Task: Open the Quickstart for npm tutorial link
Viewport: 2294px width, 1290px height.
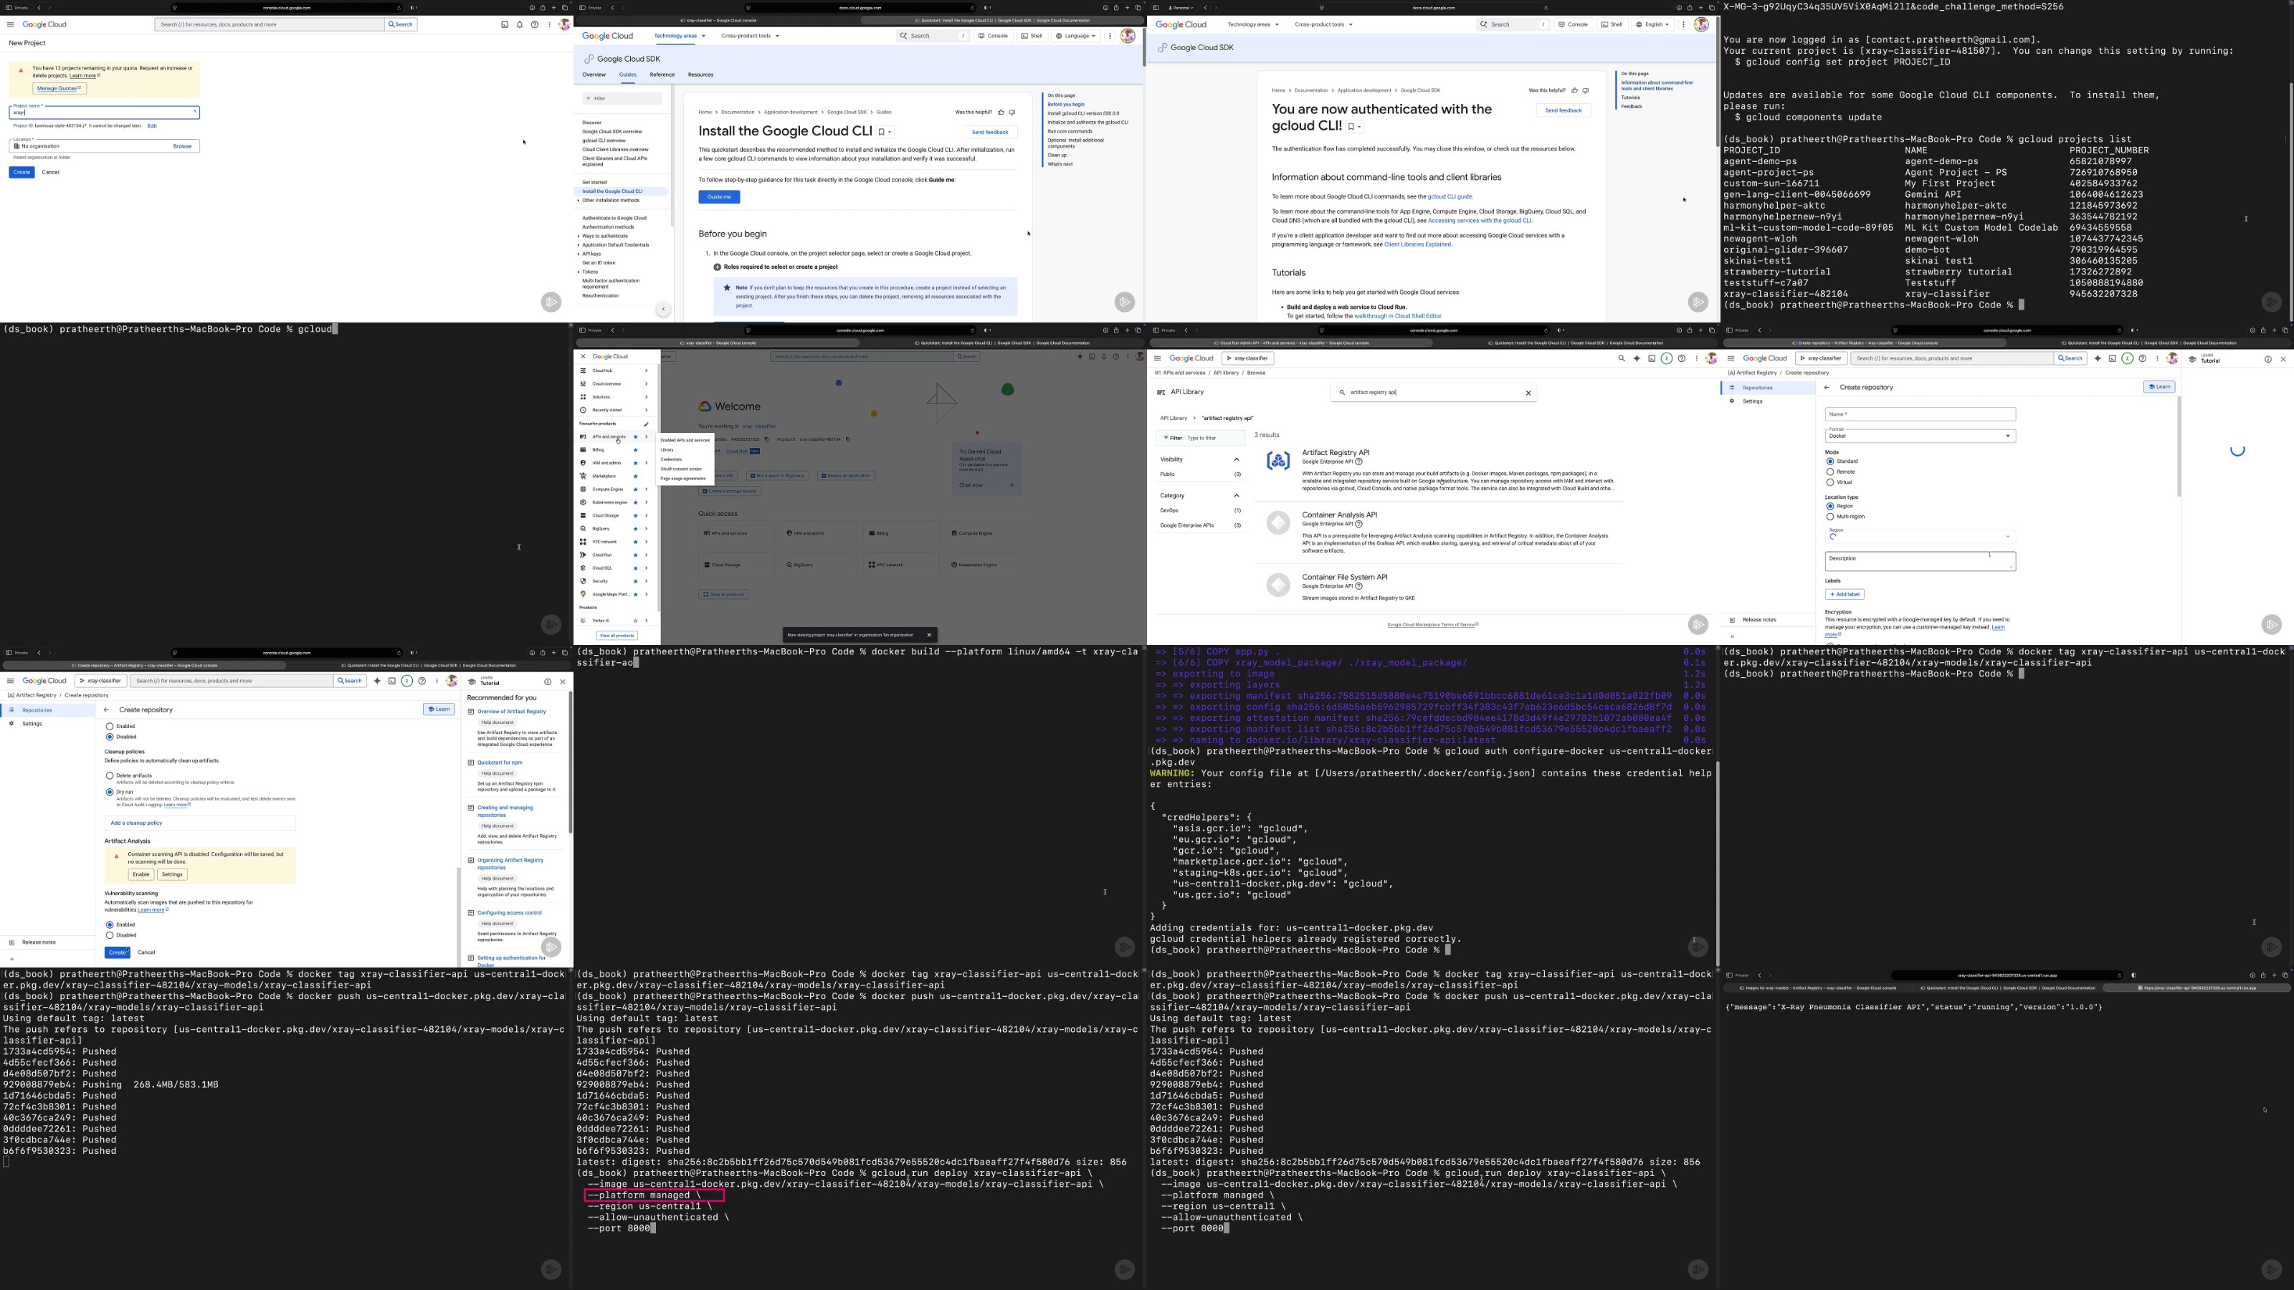Action: [x=500, y=763]
